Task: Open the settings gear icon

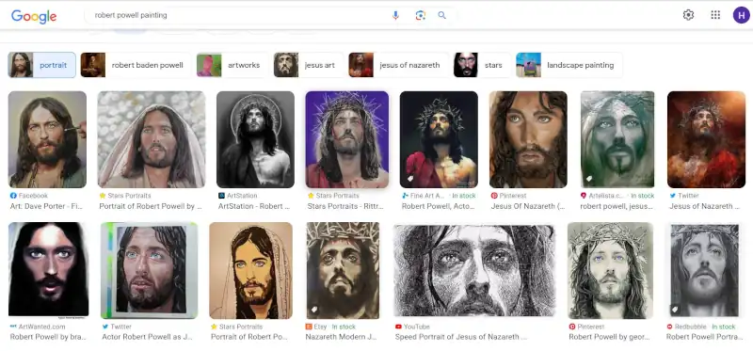Action: (688, 15)
